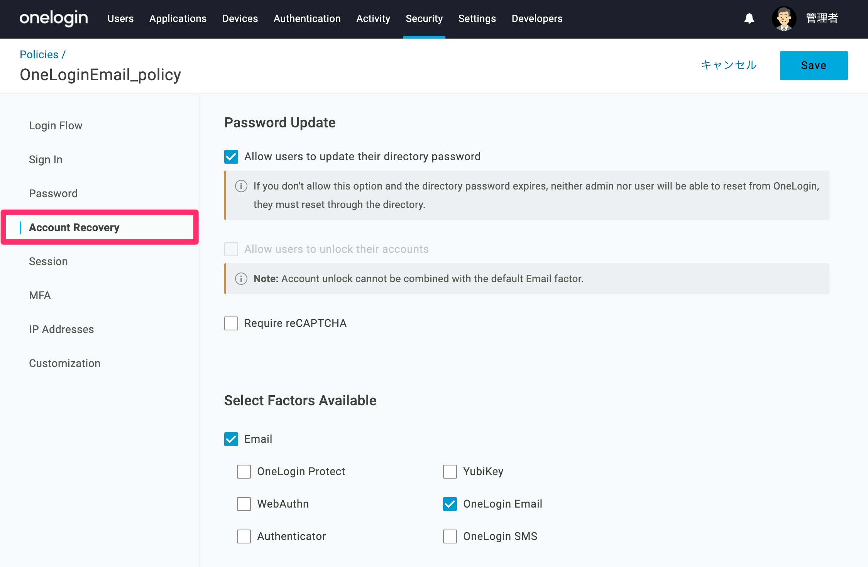
Task: Enable Require reCAPTCHA checkbox
Action: click(231, 323)
